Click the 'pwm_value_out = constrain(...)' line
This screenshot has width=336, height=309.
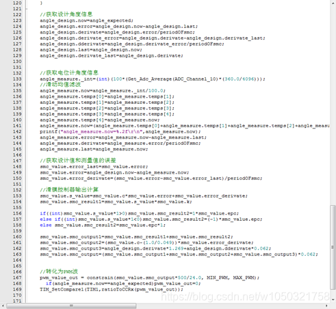(150, 278)
